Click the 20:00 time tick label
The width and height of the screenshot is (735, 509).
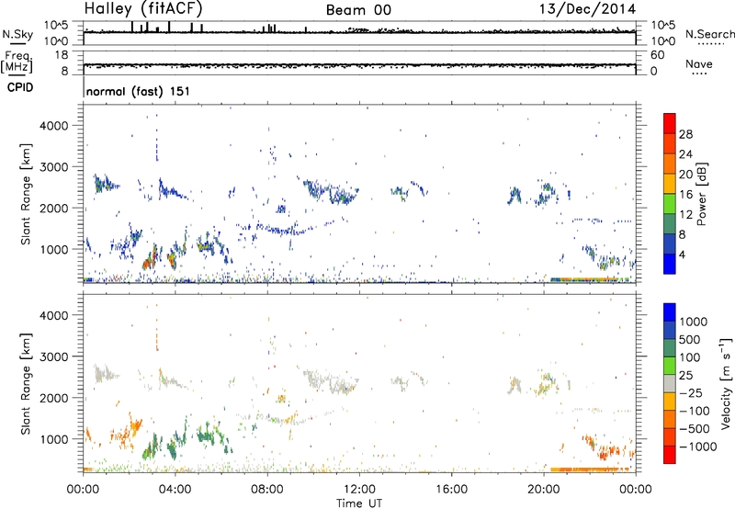(x=543, y=490)
